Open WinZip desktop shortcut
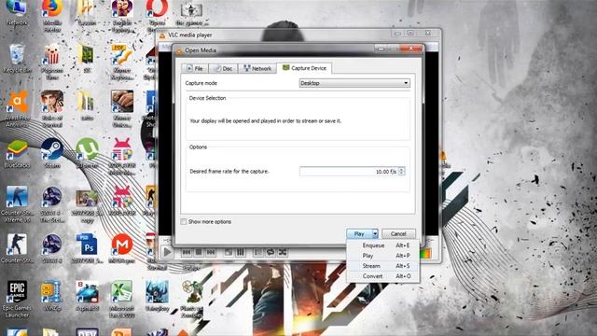Viewport: 597px width, 336px height. click(x=52, y=297)
